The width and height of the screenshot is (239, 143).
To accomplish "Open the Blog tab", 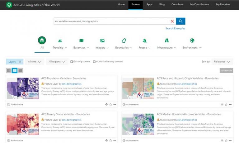I will [162, 5].
